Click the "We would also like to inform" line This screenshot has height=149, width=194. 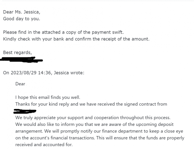click(x=94, y=124)
